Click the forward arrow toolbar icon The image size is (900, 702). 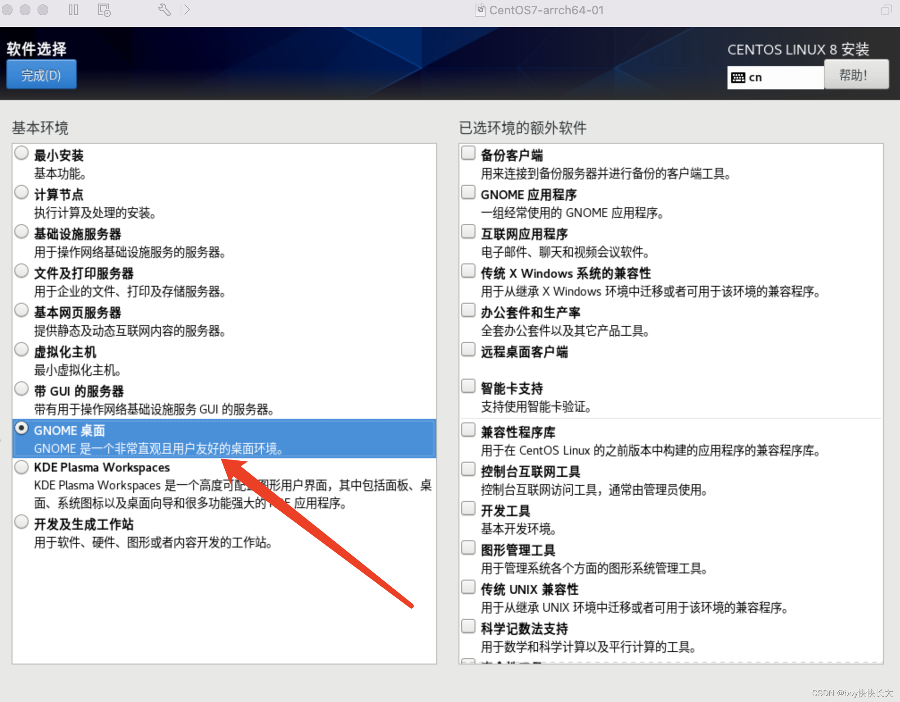[x=187, y=10]
